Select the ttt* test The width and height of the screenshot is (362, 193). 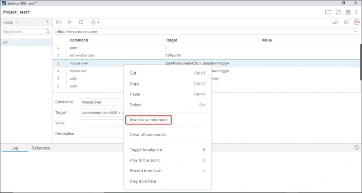(x=26, y=42)
